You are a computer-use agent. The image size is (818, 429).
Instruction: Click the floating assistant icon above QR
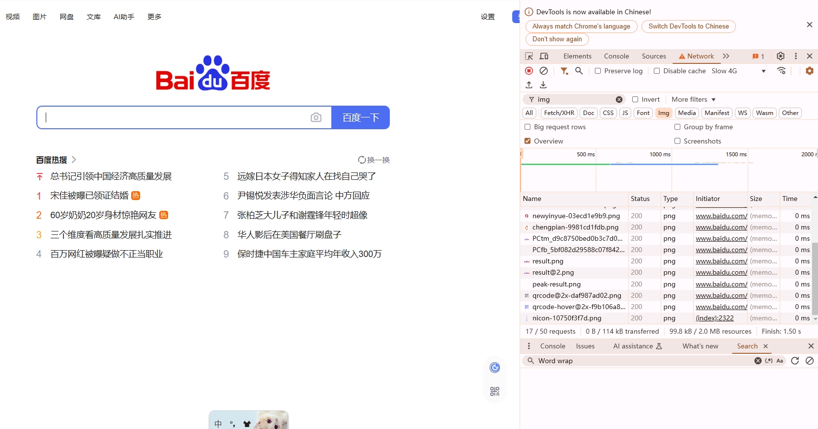[x=495, y=368]
